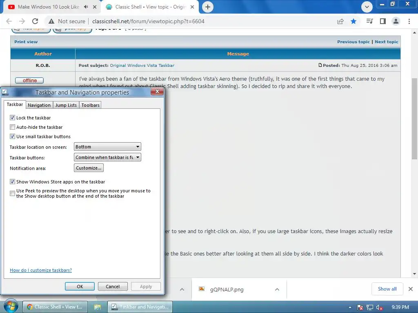Select the YouTube Make Windows 10 tab
The width and height of the screenshot is (418, 313).
click(x=51, y=7)
